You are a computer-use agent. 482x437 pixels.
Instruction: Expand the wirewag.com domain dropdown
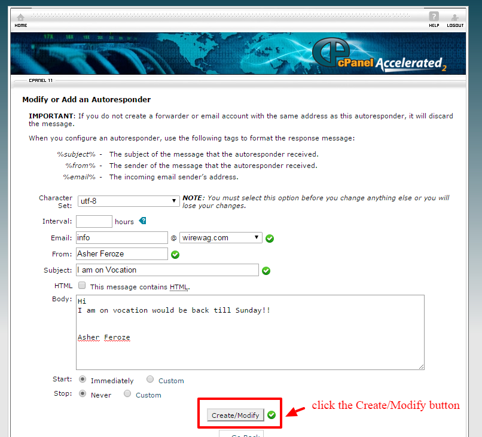tap(221, 238)
